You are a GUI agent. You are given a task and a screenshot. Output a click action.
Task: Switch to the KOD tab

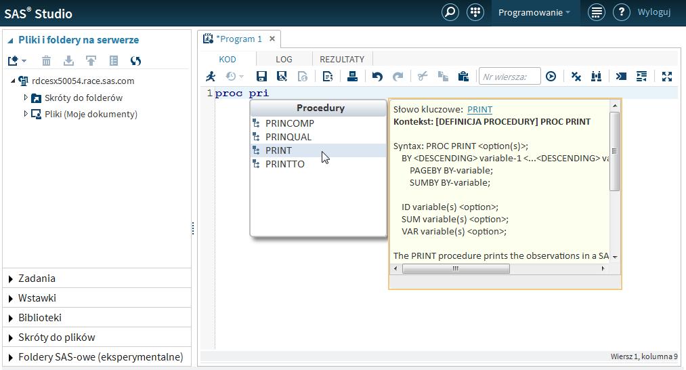click(228, 59)
